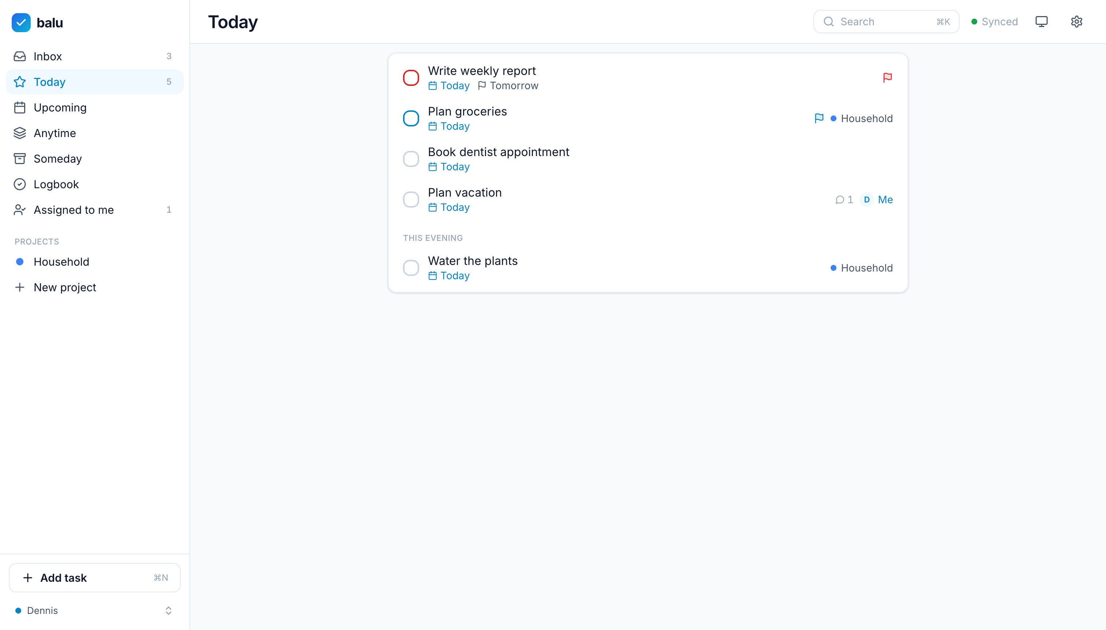
Task: Click the Dennis account name
Action: pos(42,611)
